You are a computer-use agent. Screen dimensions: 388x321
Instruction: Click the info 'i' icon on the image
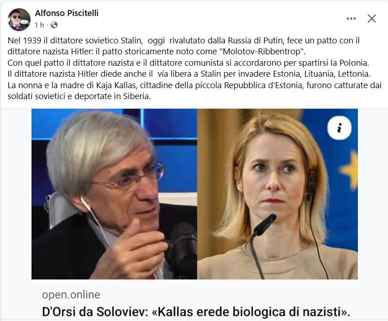(339, 128)
